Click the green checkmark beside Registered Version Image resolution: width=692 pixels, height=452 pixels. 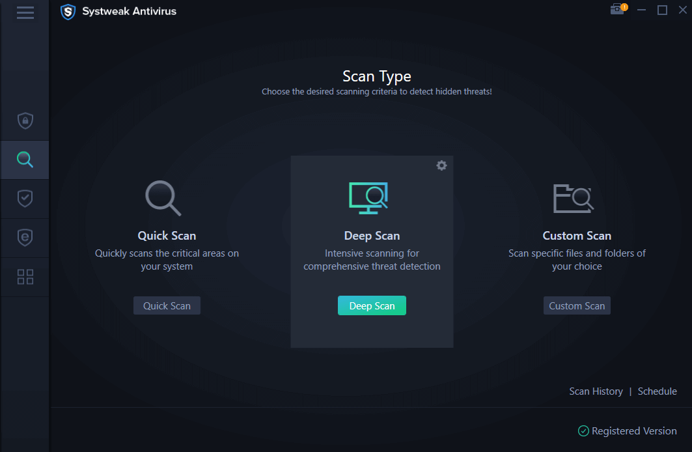tap(582, 431)
